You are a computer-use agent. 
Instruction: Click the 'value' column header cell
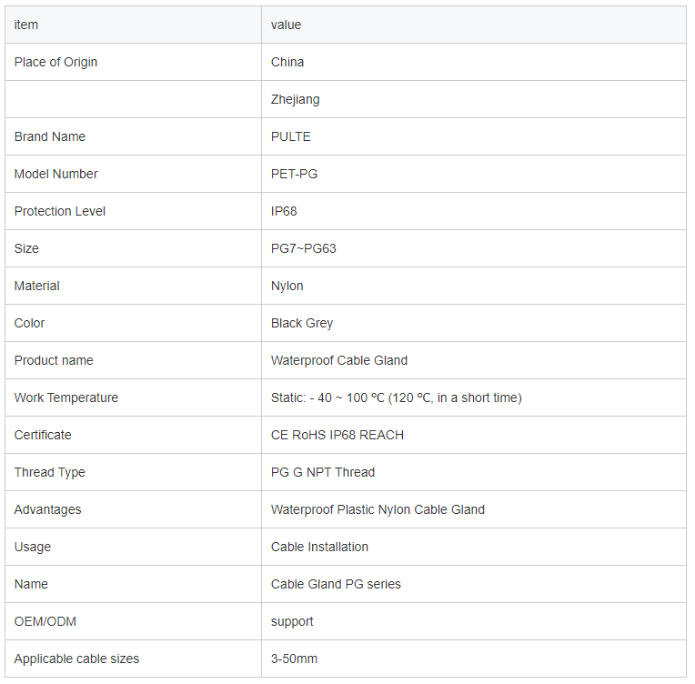(474, 25)
